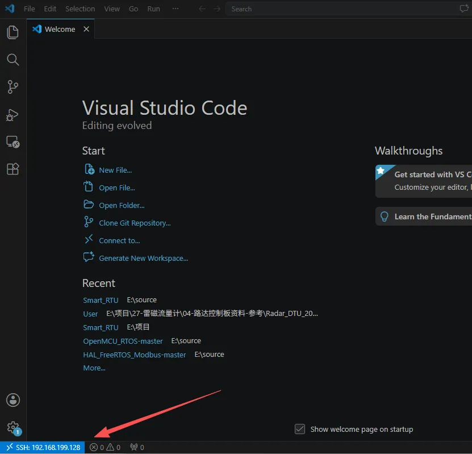472x454 pixels.
Task: Open recent OpenMCU_RTOS-master
Action: tap(123, 341)
